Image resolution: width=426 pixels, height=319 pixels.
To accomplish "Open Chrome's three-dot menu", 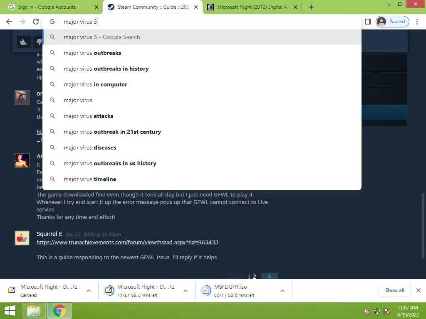I will (x=417, y=22).
